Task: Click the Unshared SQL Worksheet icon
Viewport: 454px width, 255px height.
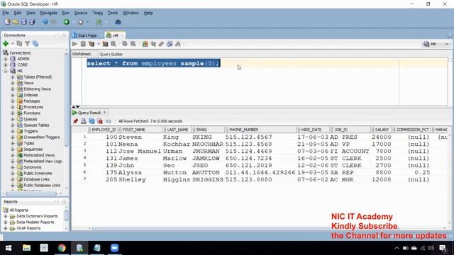Action: (x=145, y=44)
